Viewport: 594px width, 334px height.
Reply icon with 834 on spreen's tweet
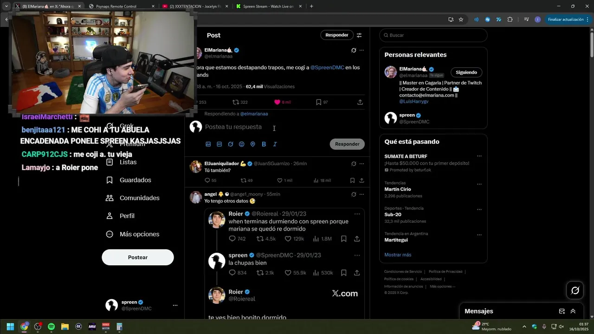click(238, 273)
